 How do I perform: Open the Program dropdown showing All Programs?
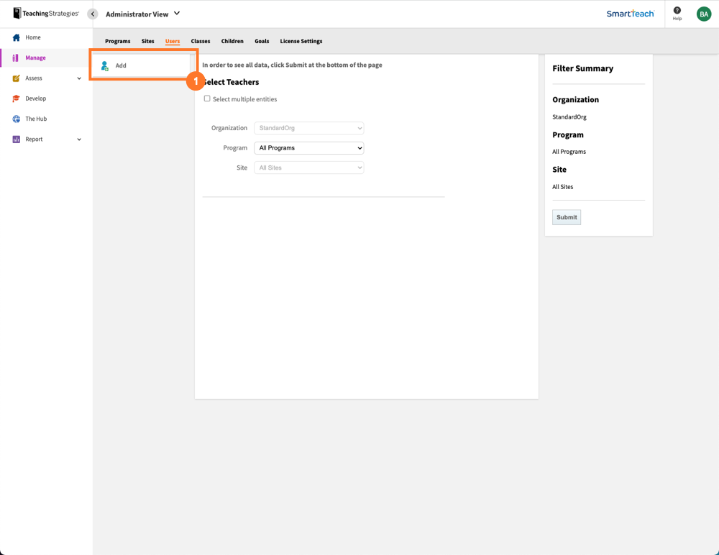click(x=308, y=147)
